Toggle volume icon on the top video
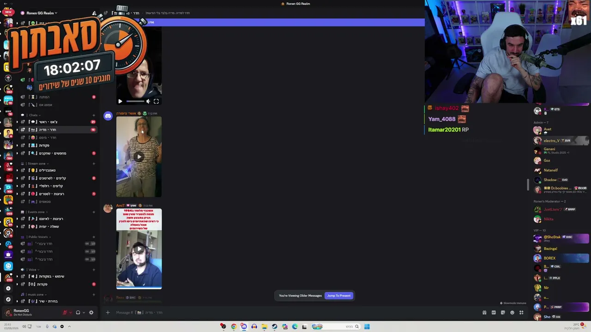 click(x=148, y=101)
